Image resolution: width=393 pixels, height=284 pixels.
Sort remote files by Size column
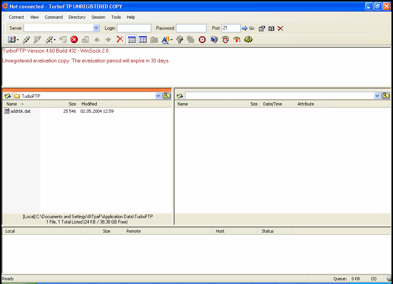pyautogui.click(x=245, y=104)
